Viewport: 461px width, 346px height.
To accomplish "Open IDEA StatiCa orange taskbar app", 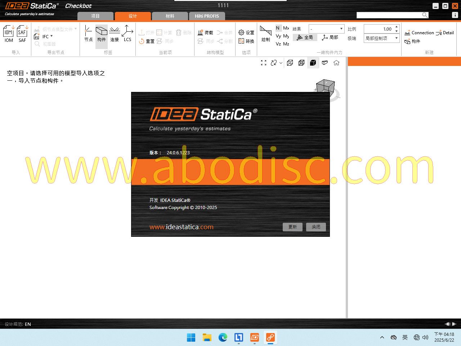I will click(255, 337).
